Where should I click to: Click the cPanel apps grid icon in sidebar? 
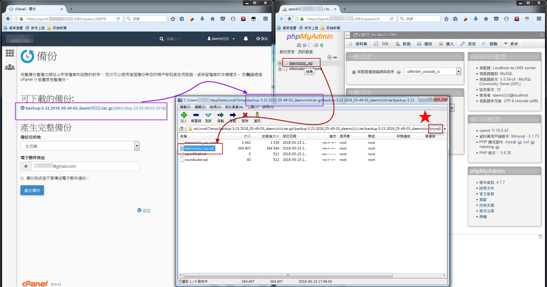(10, 53)
